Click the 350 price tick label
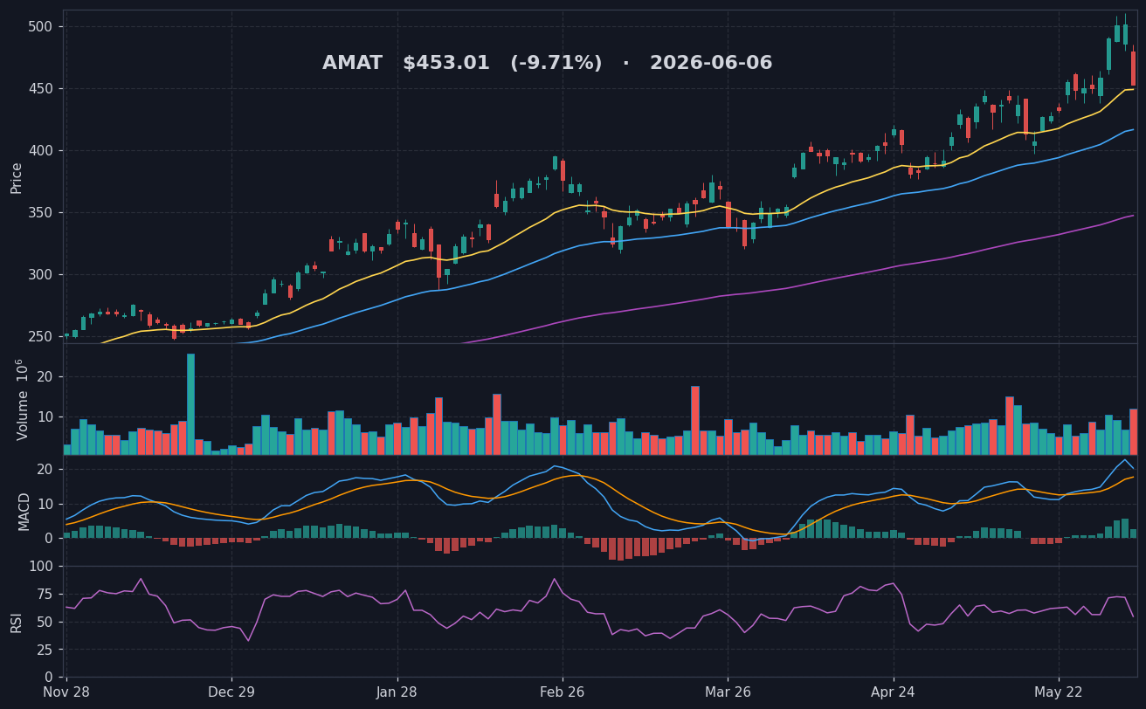This screenshot has width=1146, height=709. [x=41, y=213]
